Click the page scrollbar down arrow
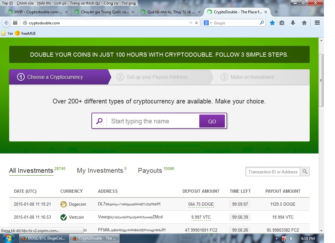Image resolution: width=335 pixels, height=243 pixels. [x=321, y=231]
